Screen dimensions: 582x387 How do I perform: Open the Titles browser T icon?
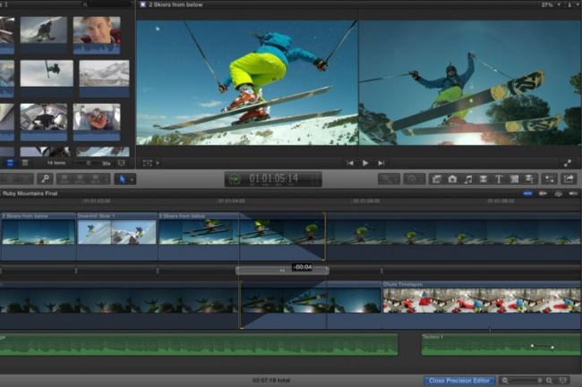[499, 180]
